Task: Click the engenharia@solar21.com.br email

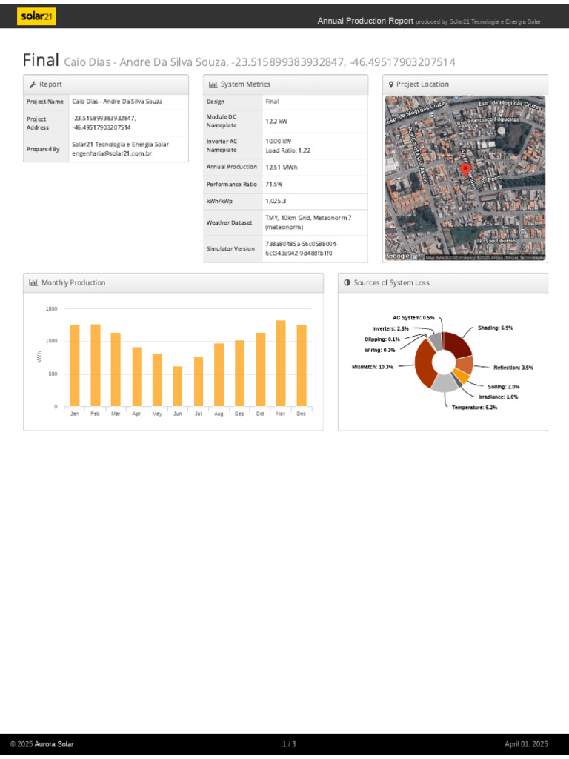Action: pos(112,153)
